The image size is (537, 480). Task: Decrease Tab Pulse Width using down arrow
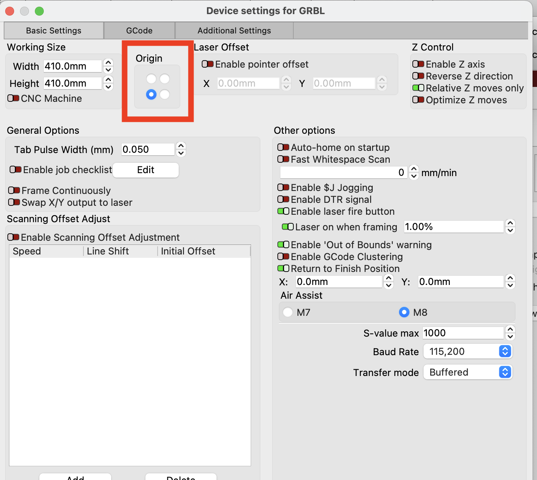[x=181, y=153]
